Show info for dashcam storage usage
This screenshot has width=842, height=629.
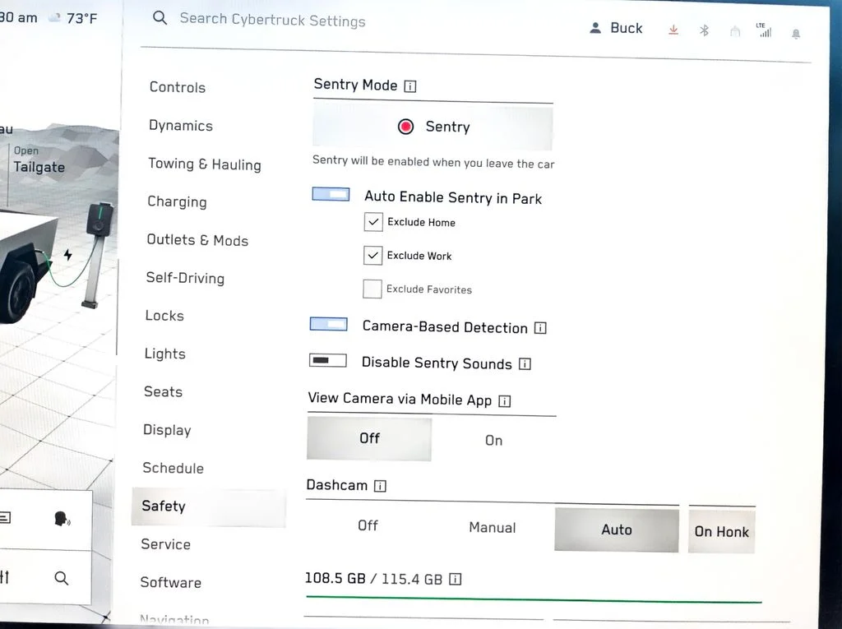tap(455, 579)
